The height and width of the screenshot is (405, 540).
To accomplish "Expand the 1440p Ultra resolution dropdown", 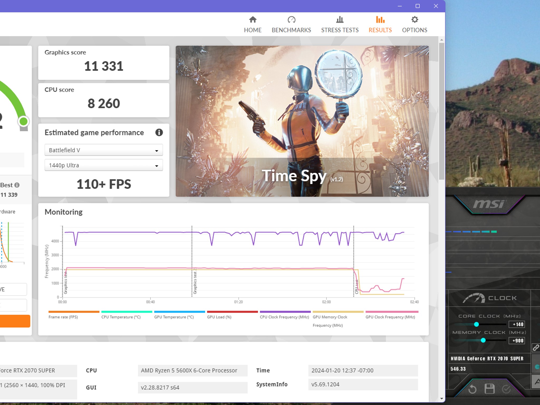I will 104,165.
